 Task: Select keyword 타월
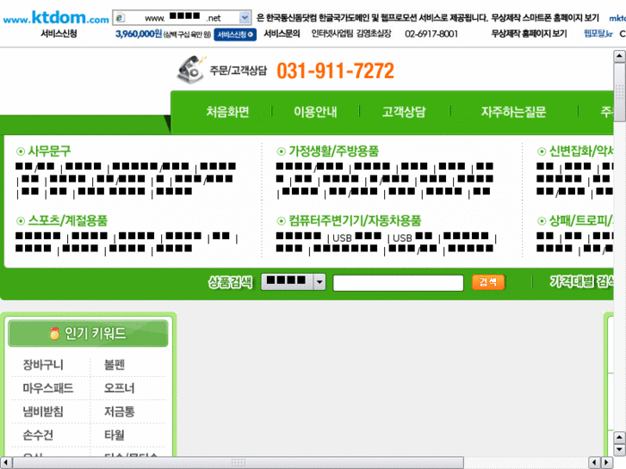click(x=115, y=435)
